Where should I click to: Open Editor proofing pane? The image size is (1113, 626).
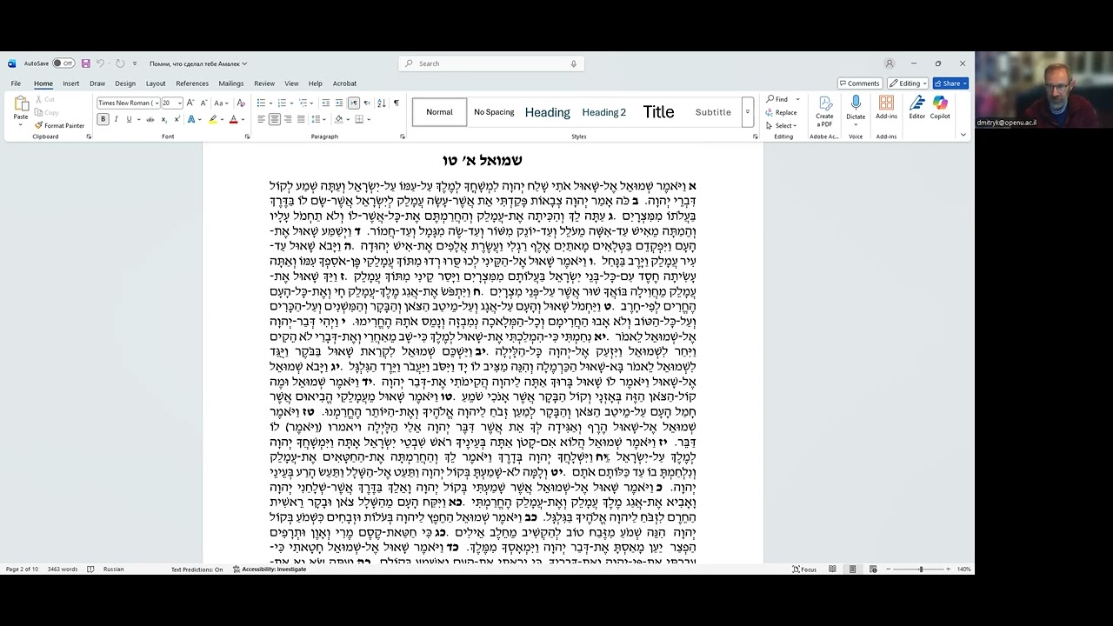pyautogui.click(x=917, y=108)
